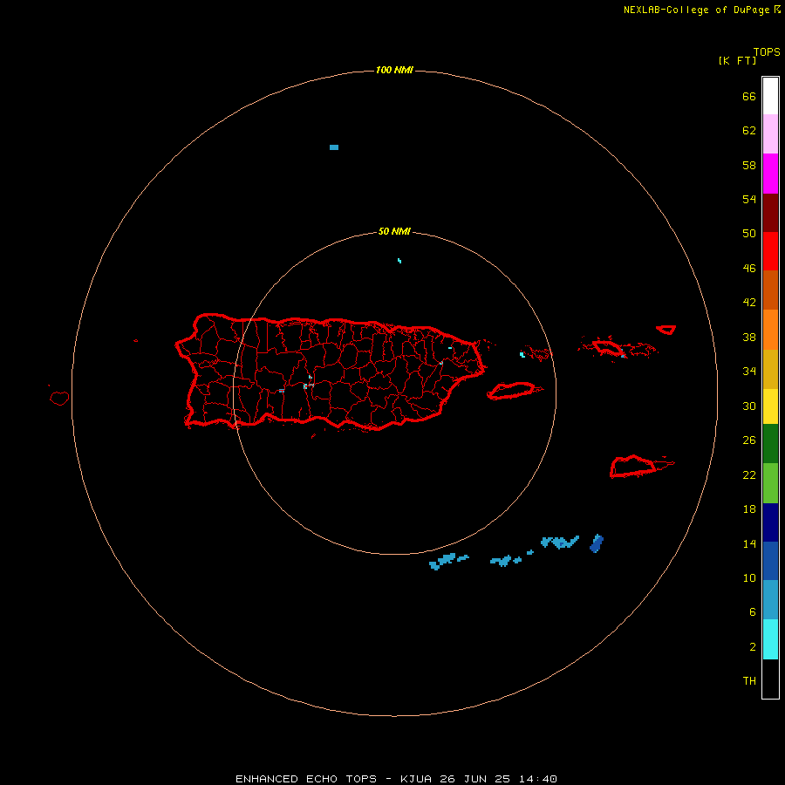The image size is (785, 785).
Task: Select the black TH threshold legend band
Action: (770, 679)
